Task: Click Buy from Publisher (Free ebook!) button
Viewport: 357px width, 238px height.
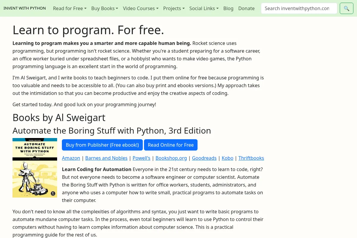Action: [x=102, y=145]
